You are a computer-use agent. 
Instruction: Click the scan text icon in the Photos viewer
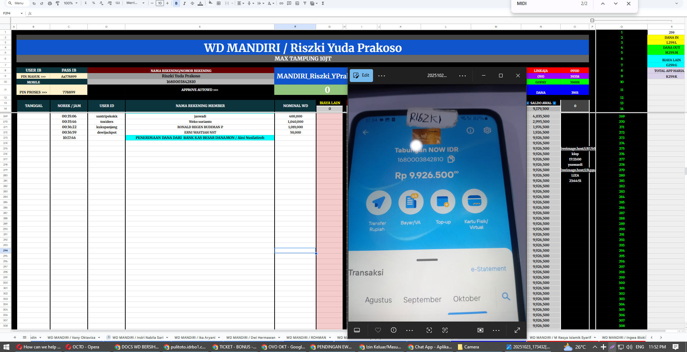pyautogui.click(x=445, y=330)
